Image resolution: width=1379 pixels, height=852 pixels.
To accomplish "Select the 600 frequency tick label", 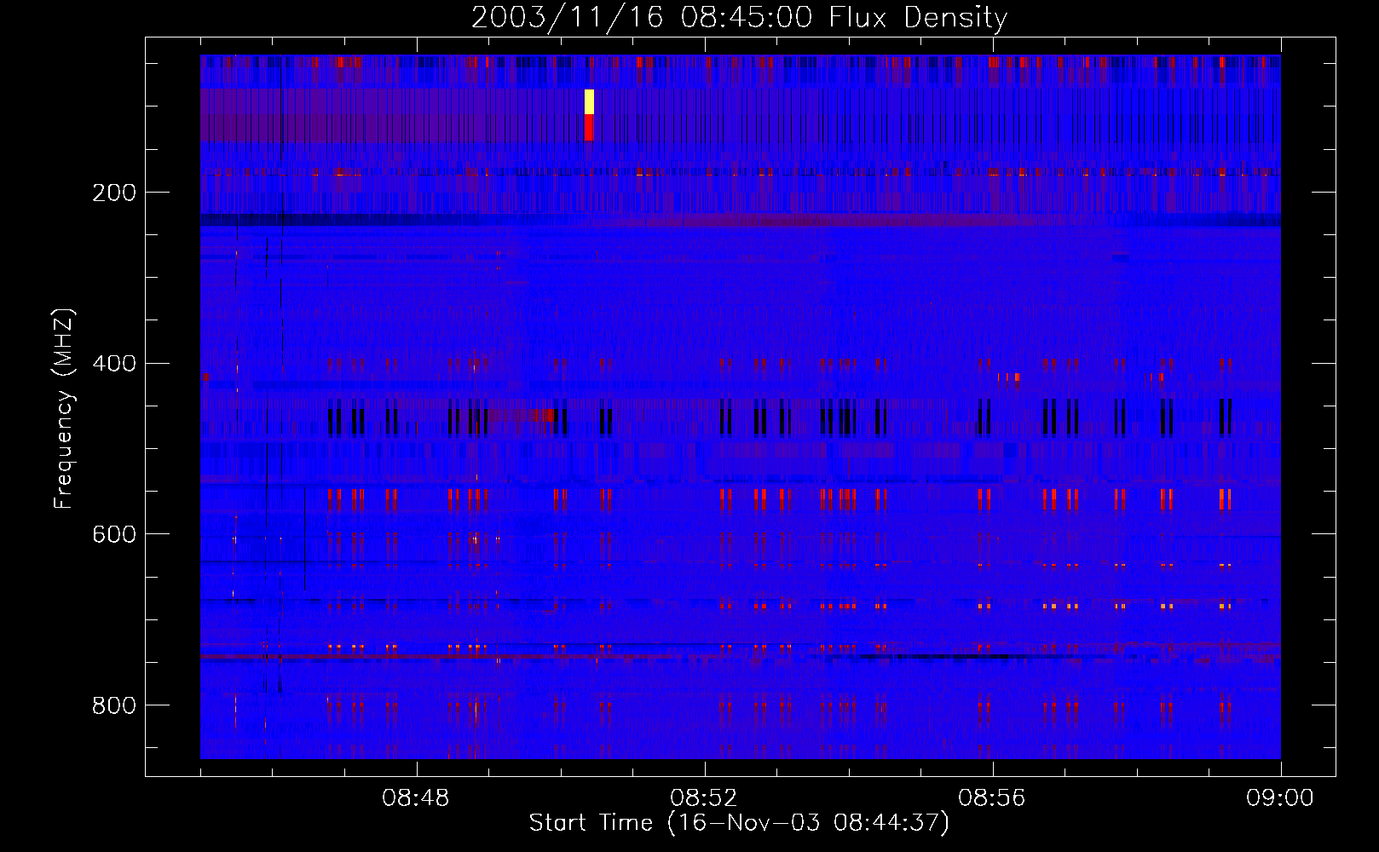I will pos(114,534).
